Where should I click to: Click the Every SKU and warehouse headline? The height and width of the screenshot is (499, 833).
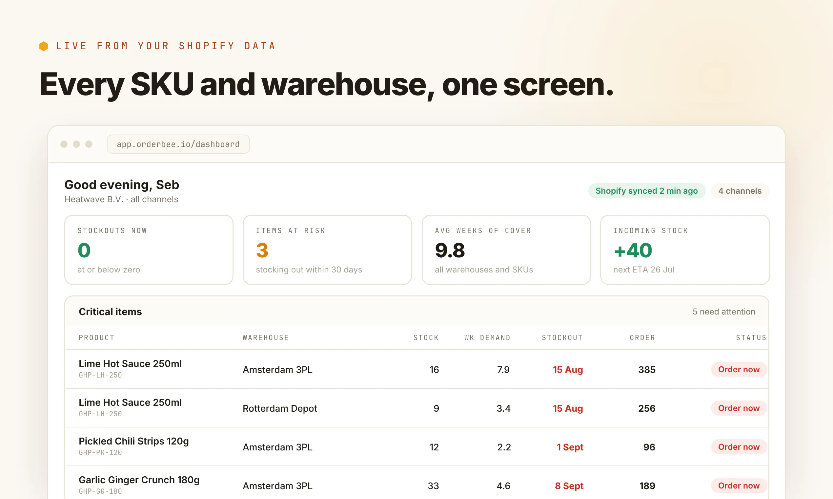pyautogui.click(x=327, y=84)
